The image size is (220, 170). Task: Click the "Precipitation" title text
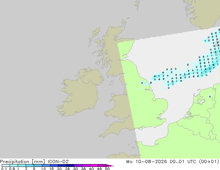pyautogui.click(x=15, y=162)
